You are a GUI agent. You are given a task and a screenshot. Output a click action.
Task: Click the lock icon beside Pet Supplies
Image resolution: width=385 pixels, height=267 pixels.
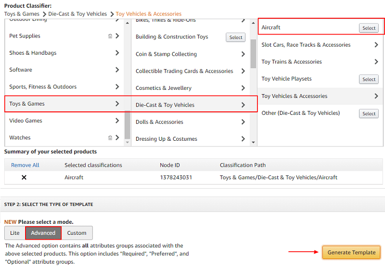(x=110, y=36)
